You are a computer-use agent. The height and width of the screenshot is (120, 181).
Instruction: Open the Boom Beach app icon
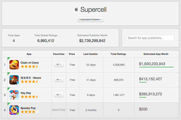pos(14,80)
